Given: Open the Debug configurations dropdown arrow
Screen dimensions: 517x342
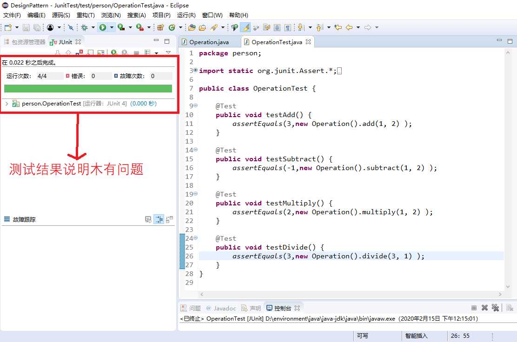Looking at the screenshot, I should pyautogui.click(x=93, y=28).
